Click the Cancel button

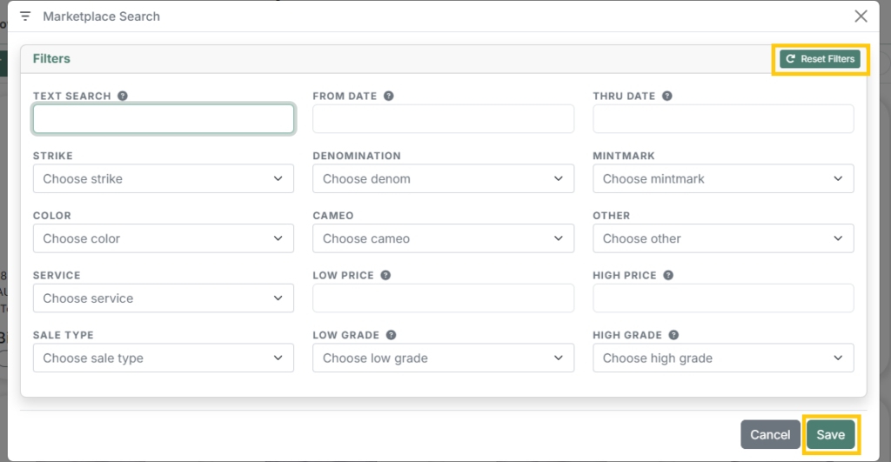(770, 435)
